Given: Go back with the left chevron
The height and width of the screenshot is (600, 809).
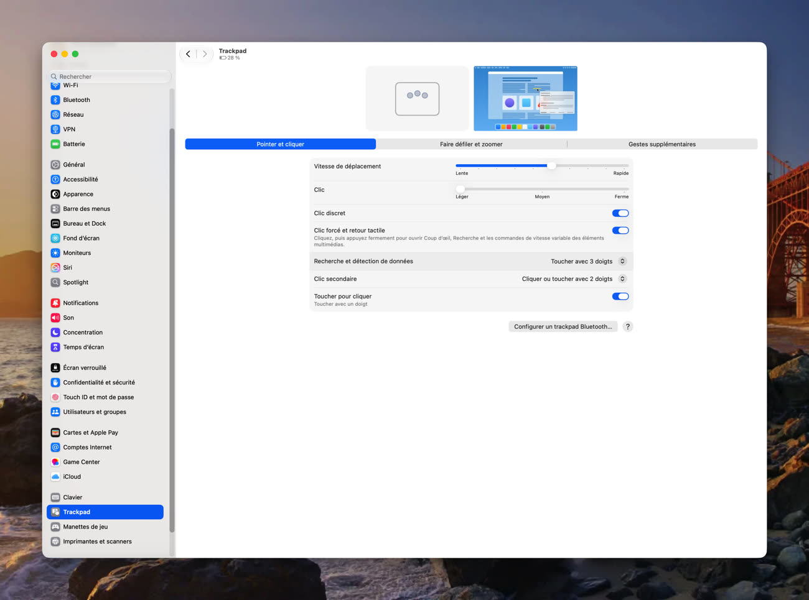Looking at the screenshot, I should click(188, 54).
